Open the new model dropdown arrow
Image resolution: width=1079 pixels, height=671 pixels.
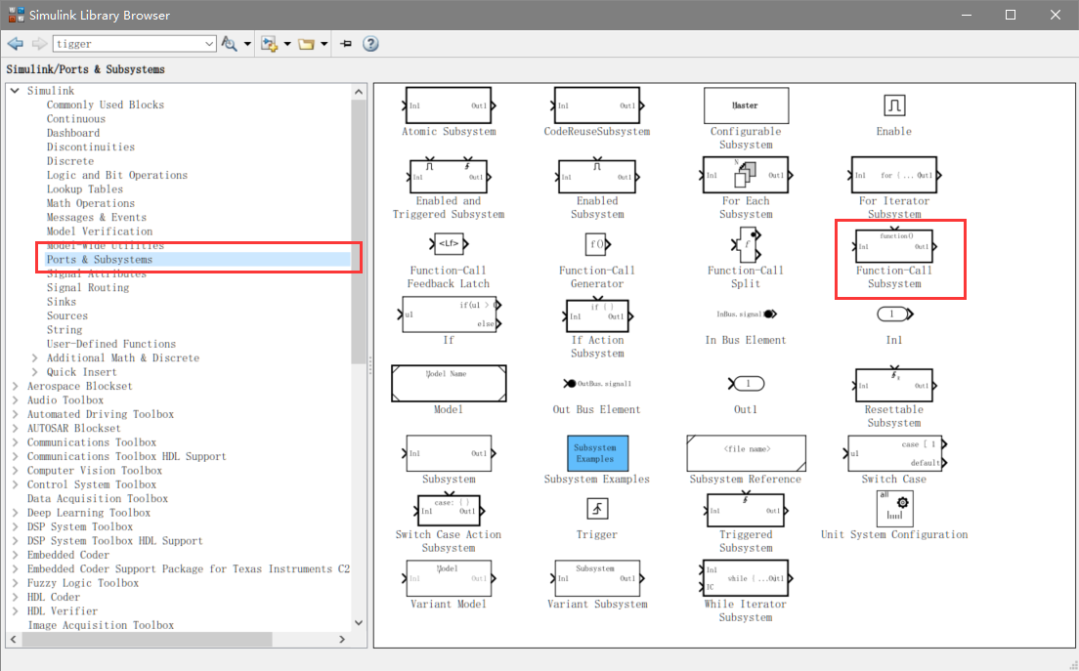pyautogui.click(x=287, y=44)
